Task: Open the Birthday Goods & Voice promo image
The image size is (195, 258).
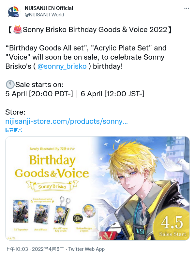Action: 97,188
